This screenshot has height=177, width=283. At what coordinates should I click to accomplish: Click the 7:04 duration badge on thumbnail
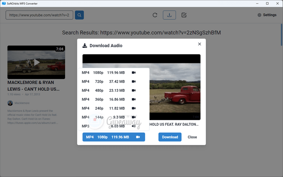coord(60,49)
